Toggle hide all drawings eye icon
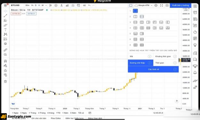 [x=5, y=75]
